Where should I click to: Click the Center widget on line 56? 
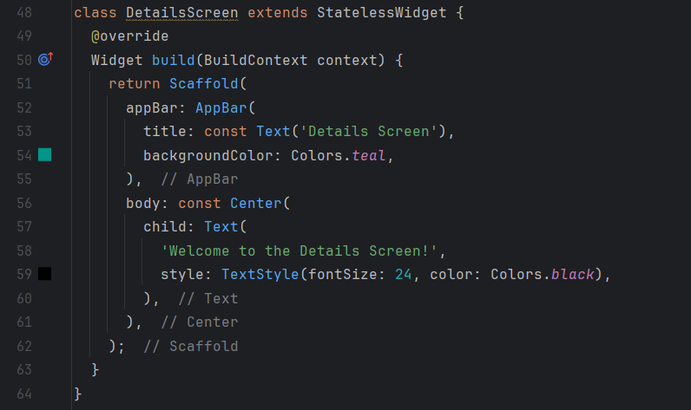coord(255,203)
